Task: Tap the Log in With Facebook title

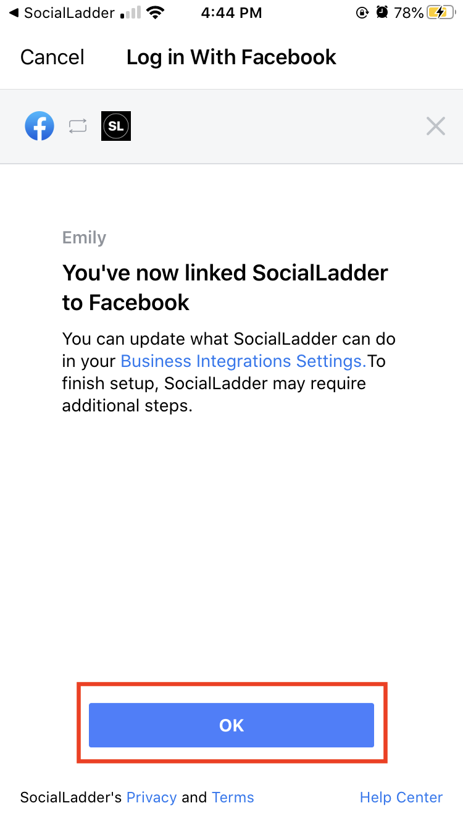Action: tap(231, 57)
